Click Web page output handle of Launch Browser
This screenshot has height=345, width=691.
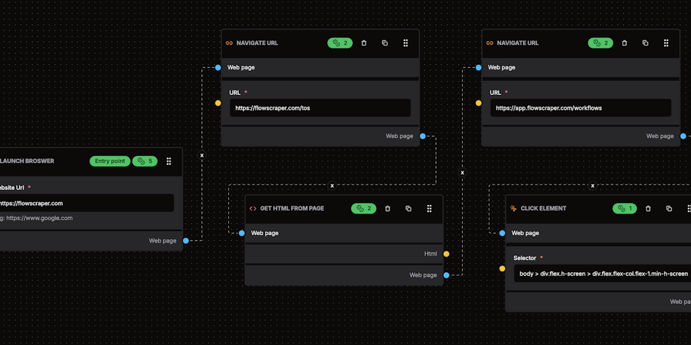tap(186, 241)
